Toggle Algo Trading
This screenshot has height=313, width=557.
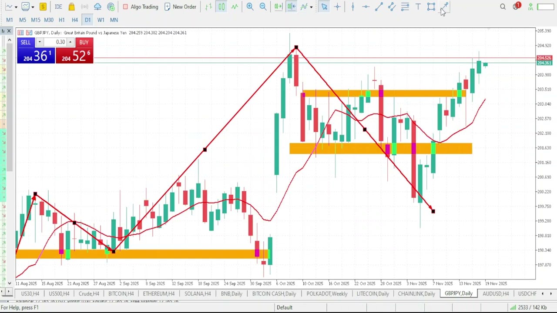[140, 7]
